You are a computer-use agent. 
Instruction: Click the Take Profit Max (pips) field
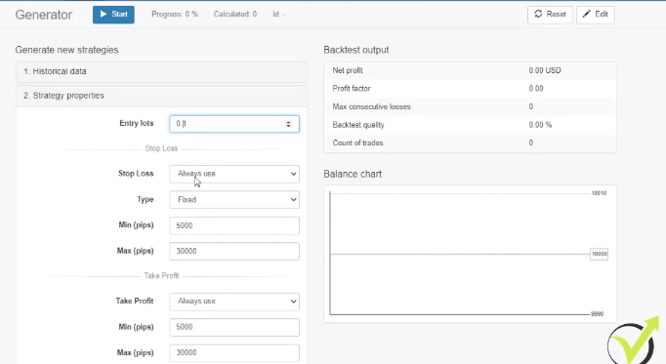pos(234,352)
